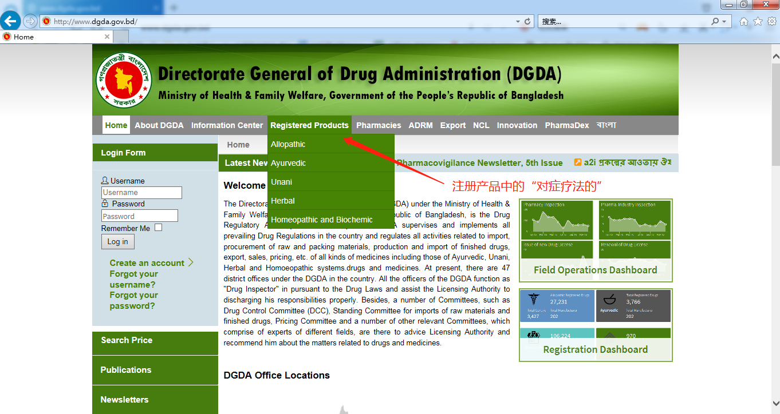
Task: Click the page's vertical scrollbar down arrow
Action: [775, 403]
